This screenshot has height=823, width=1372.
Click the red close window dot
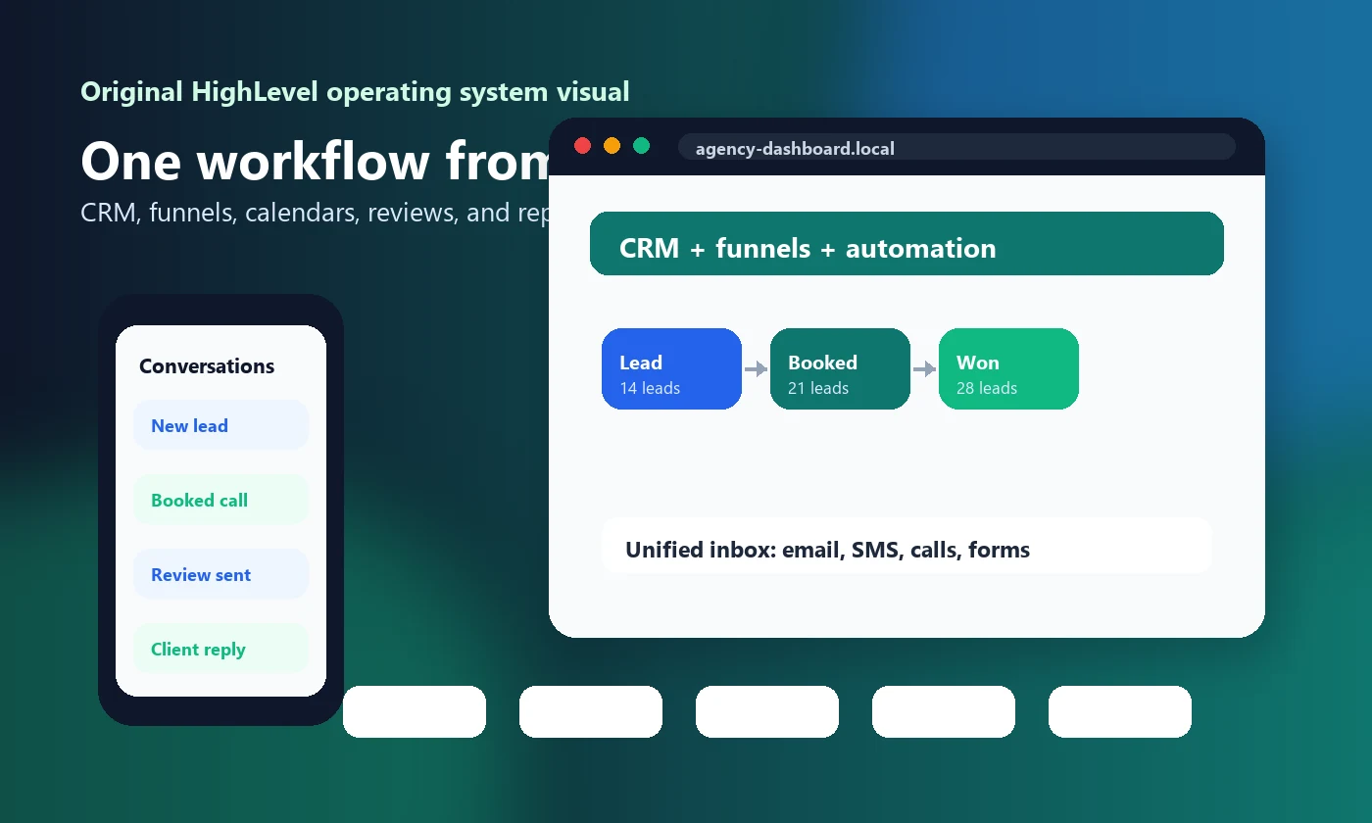[582, 146]
